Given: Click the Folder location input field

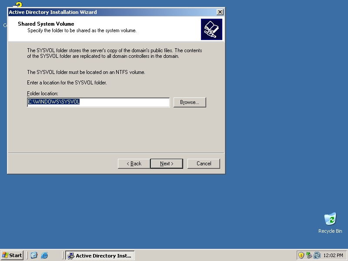Looking at the screenshot, I should 98,102.
